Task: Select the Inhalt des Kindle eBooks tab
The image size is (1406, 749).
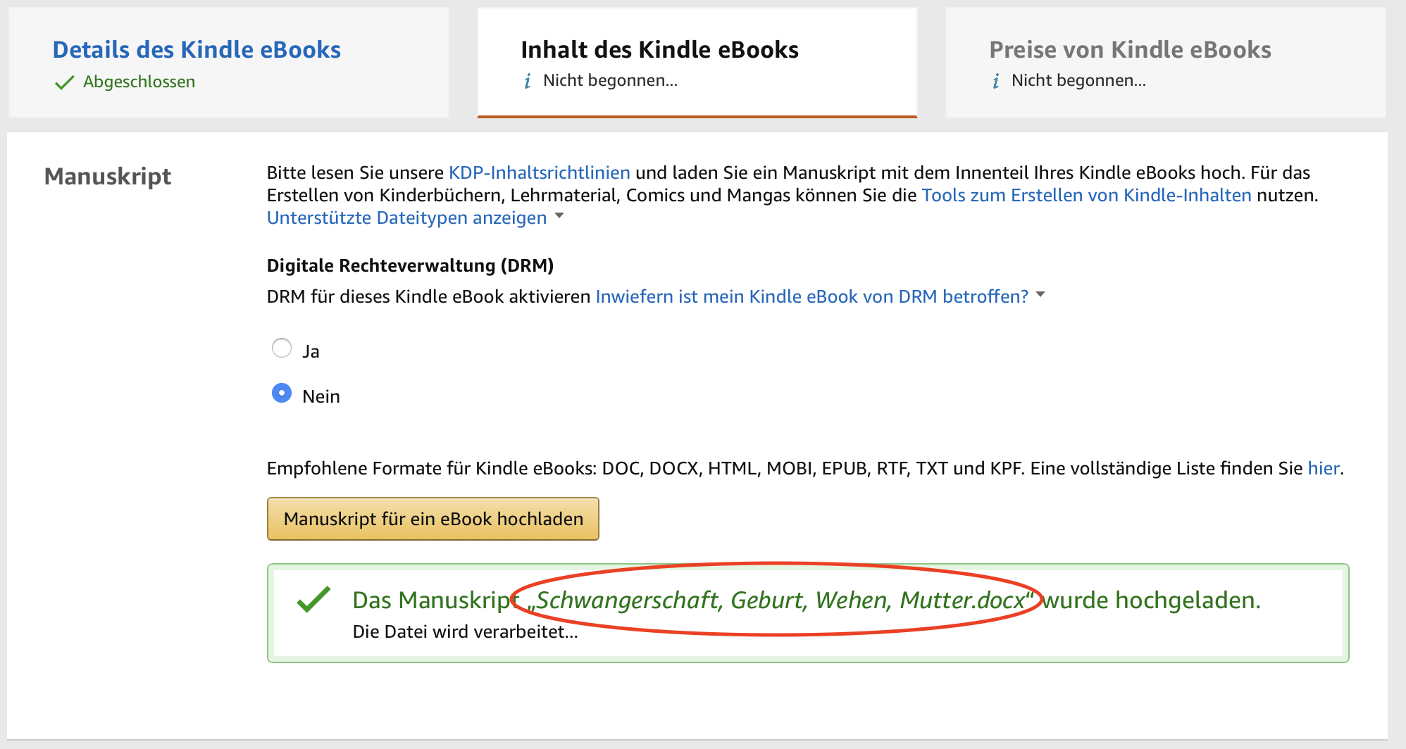Action: click(x=660, y=49)
